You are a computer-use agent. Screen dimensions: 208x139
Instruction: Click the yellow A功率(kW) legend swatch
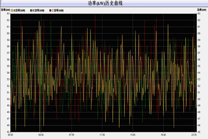click(x=12, y=10)
